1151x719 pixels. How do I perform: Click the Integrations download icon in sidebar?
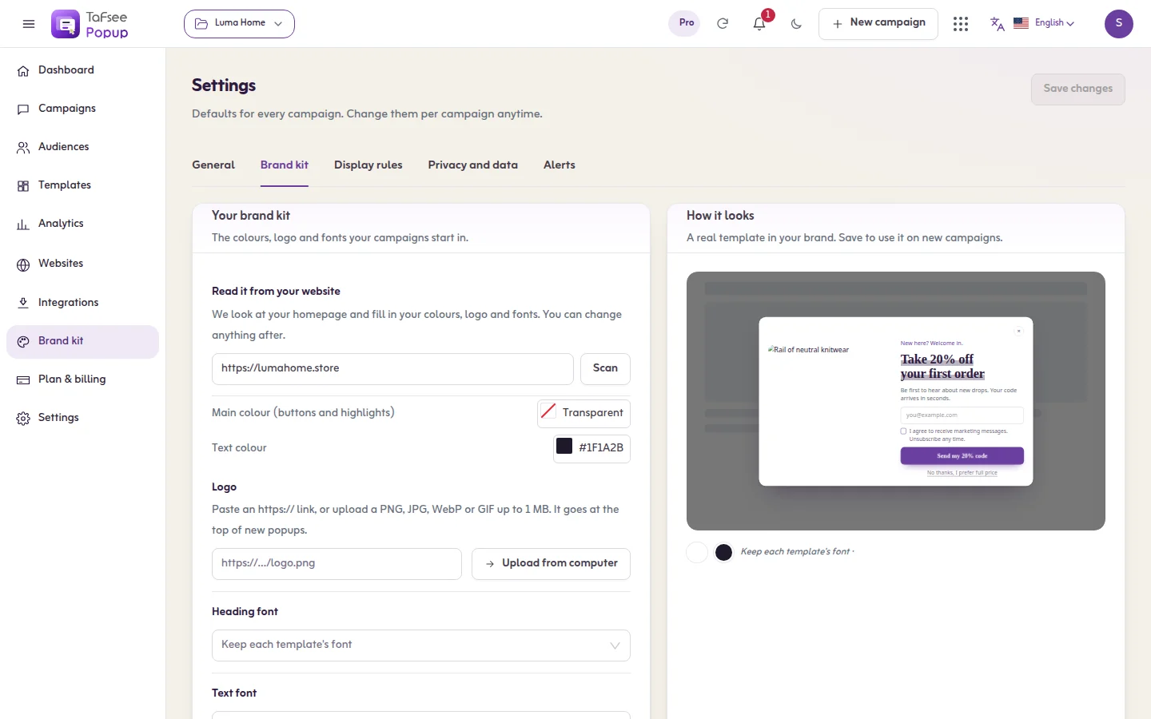[x=23, y=303]
